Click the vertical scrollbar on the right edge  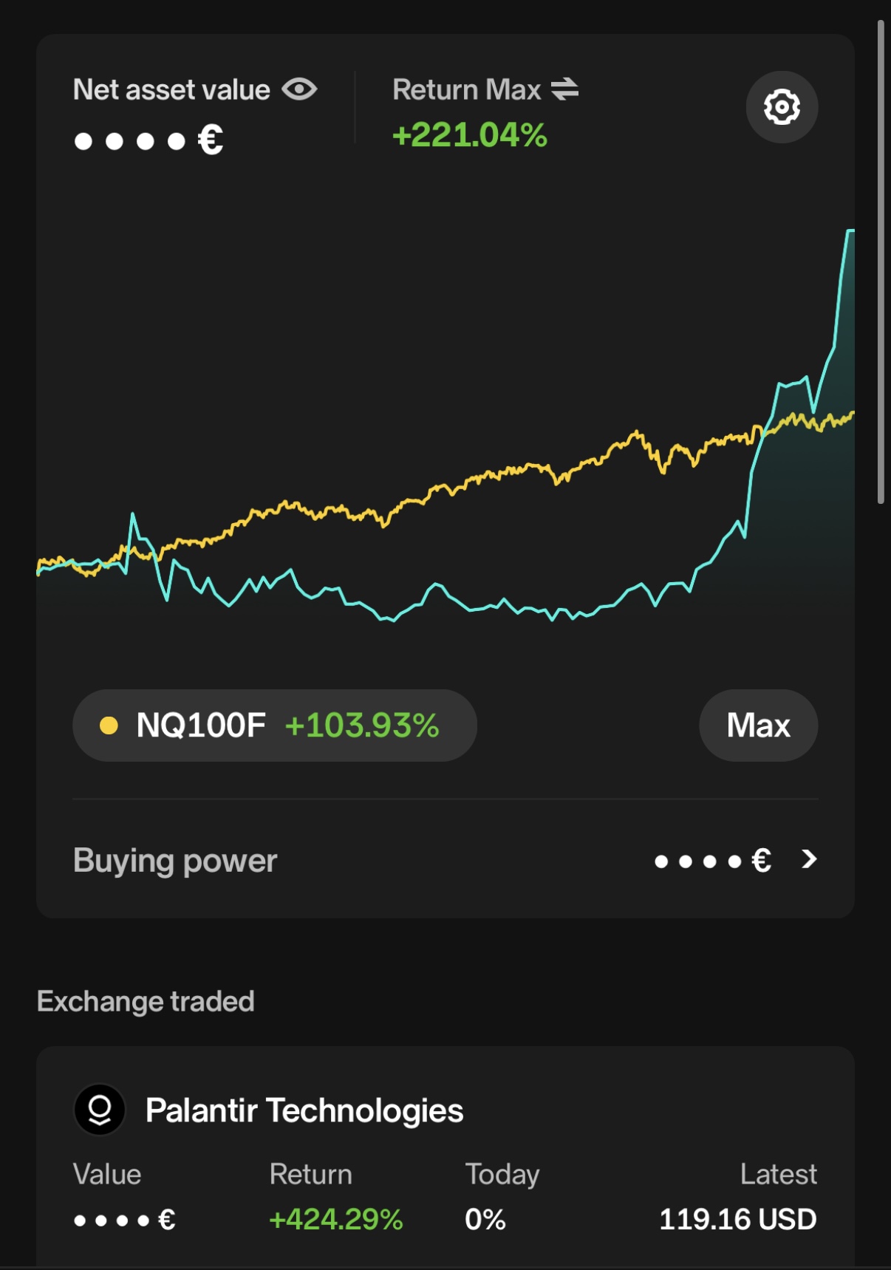pyautogui.click(x=881, y=262)
